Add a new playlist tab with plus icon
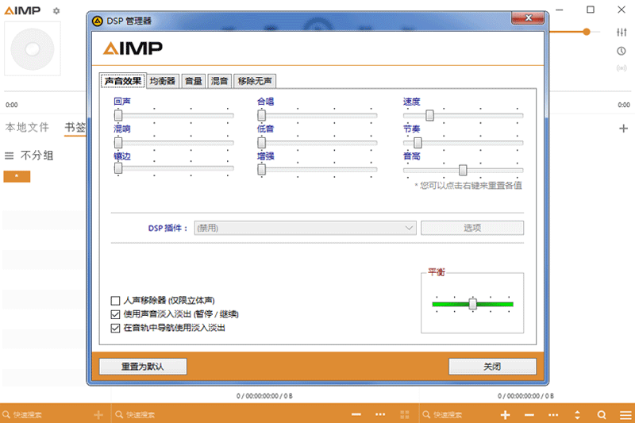Screen dimensions: 635x423 click(623, 129)
